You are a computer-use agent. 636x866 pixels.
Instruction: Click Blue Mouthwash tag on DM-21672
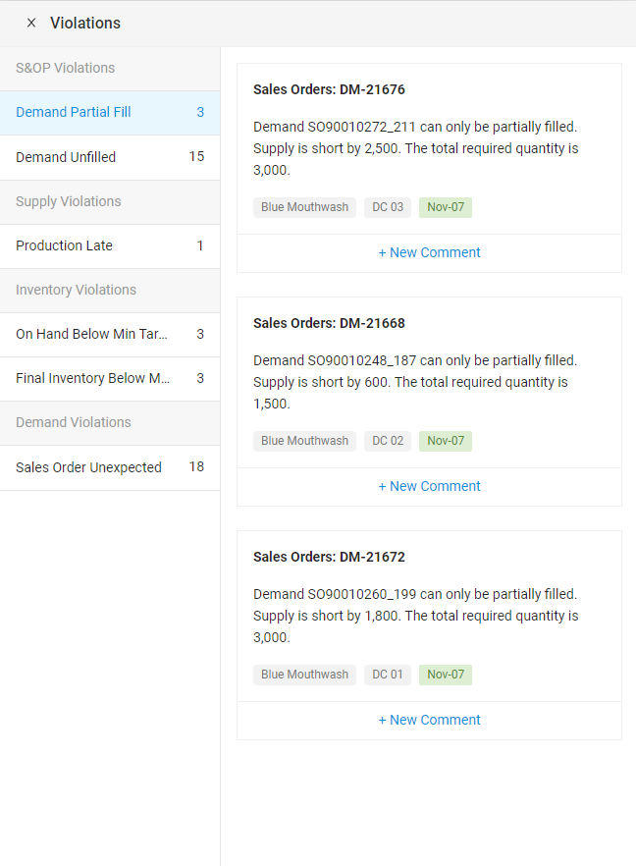coord(304,675)
